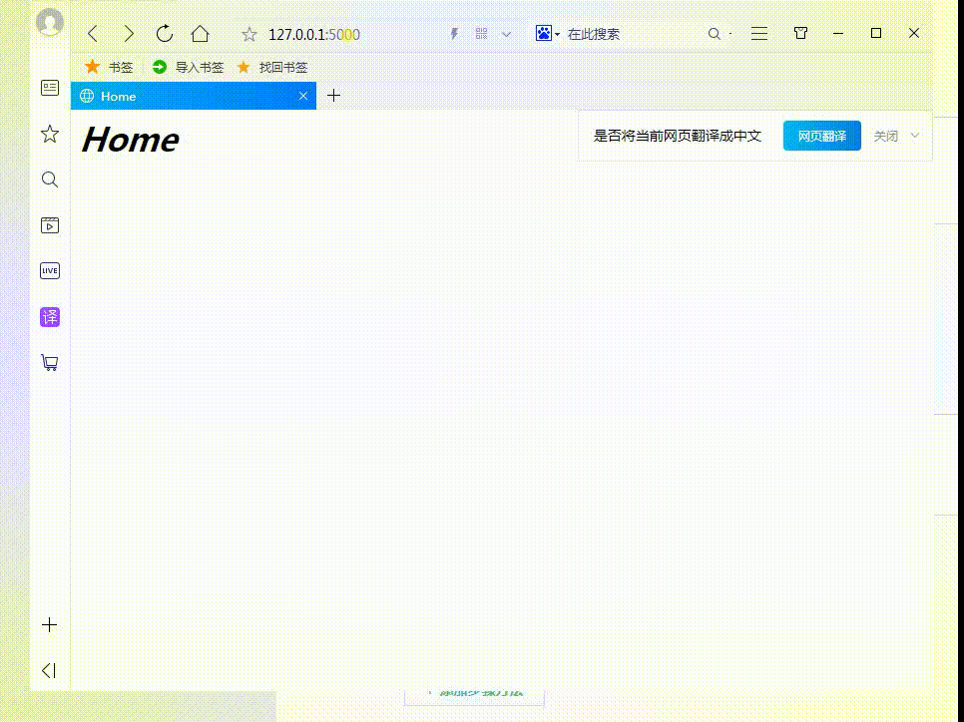Expand the search engine dropdown next to Baidu icon
The width and height of the screenshot is (964, 722).
coord(556,33)
